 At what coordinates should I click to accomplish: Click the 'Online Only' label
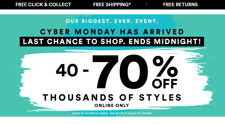pyautogui.click(x=112, y=105)
